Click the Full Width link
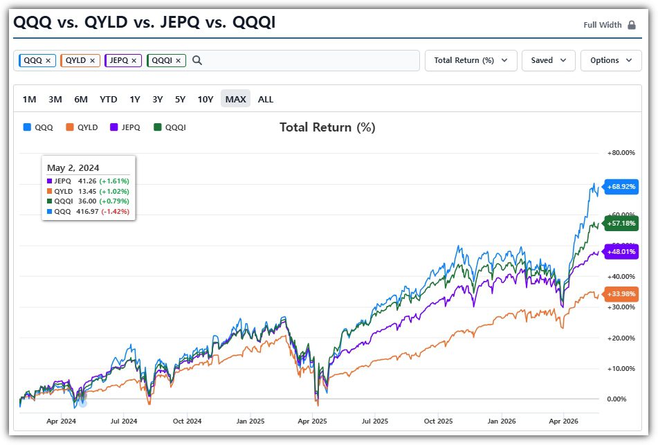This screenshot has width=658, height=445. click(x=602, y=25)
